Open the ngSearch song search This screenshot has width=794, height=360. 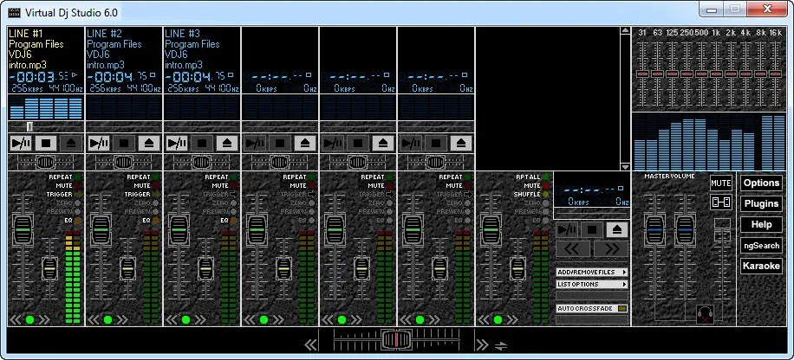[761, 245]
